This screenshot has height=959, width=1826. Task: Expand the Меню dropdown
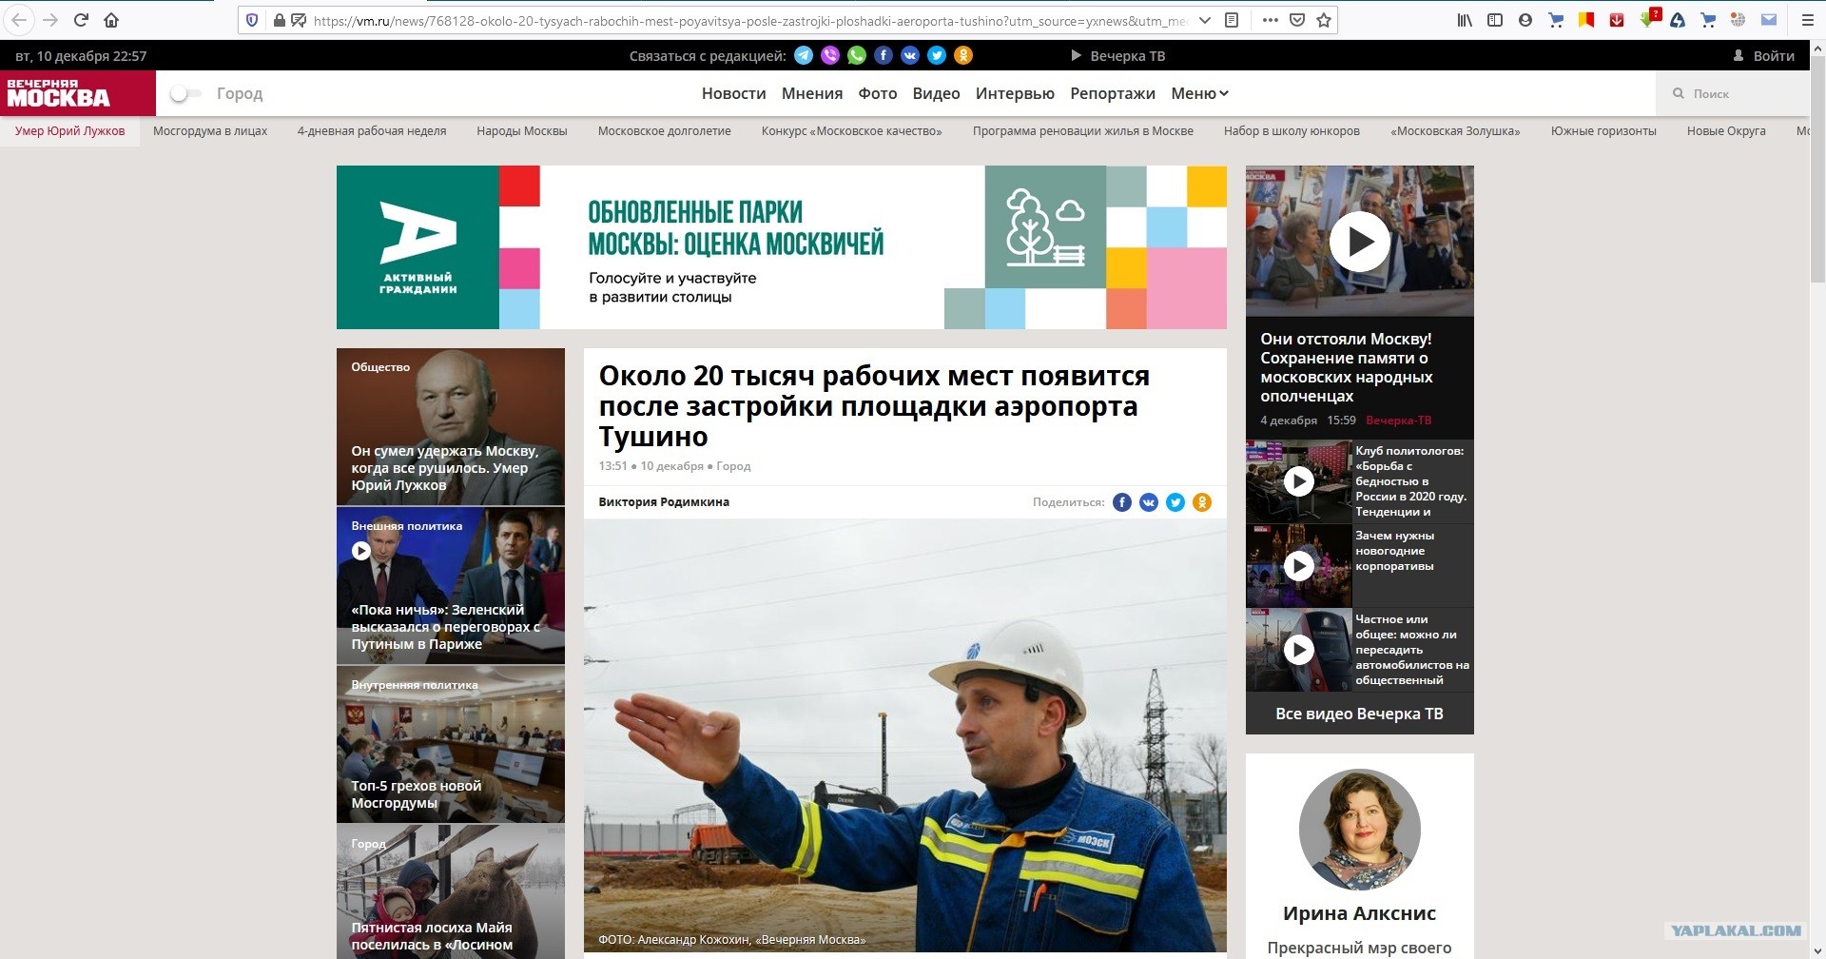coord(1199,93)
